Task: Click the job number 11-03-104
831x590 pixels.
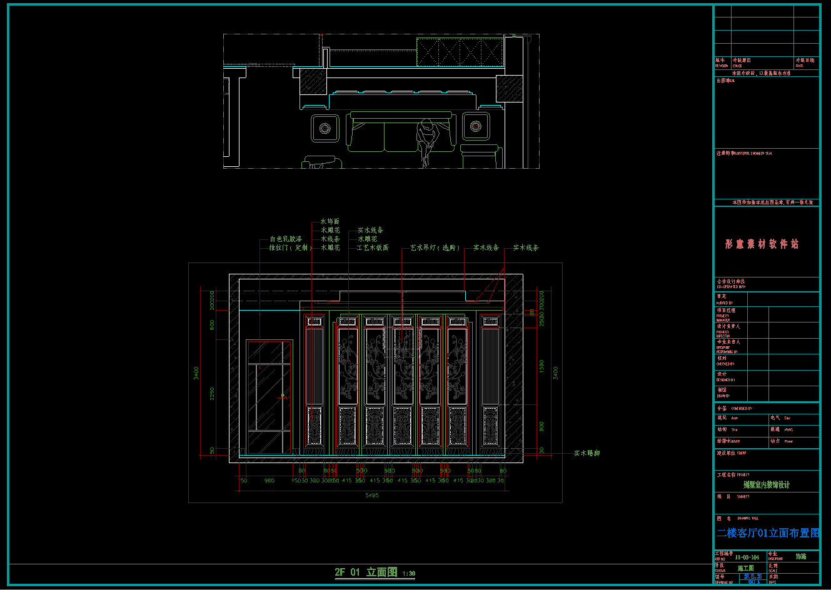Action: coord(747,557)
